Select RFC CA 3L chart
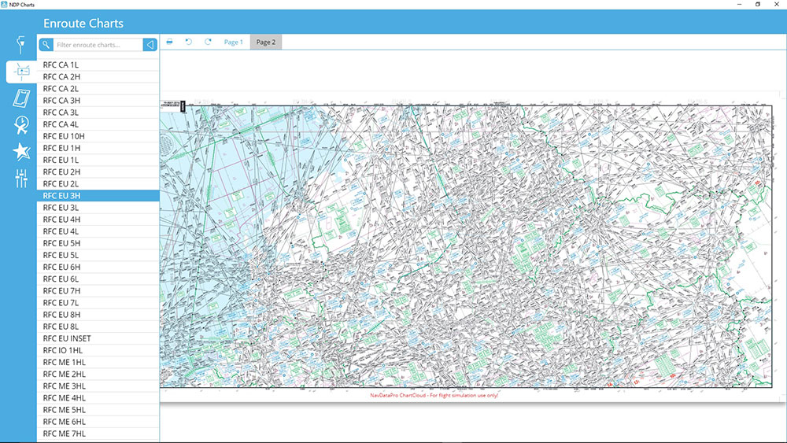Screen dimensions: 787x443 click(98, 113)
